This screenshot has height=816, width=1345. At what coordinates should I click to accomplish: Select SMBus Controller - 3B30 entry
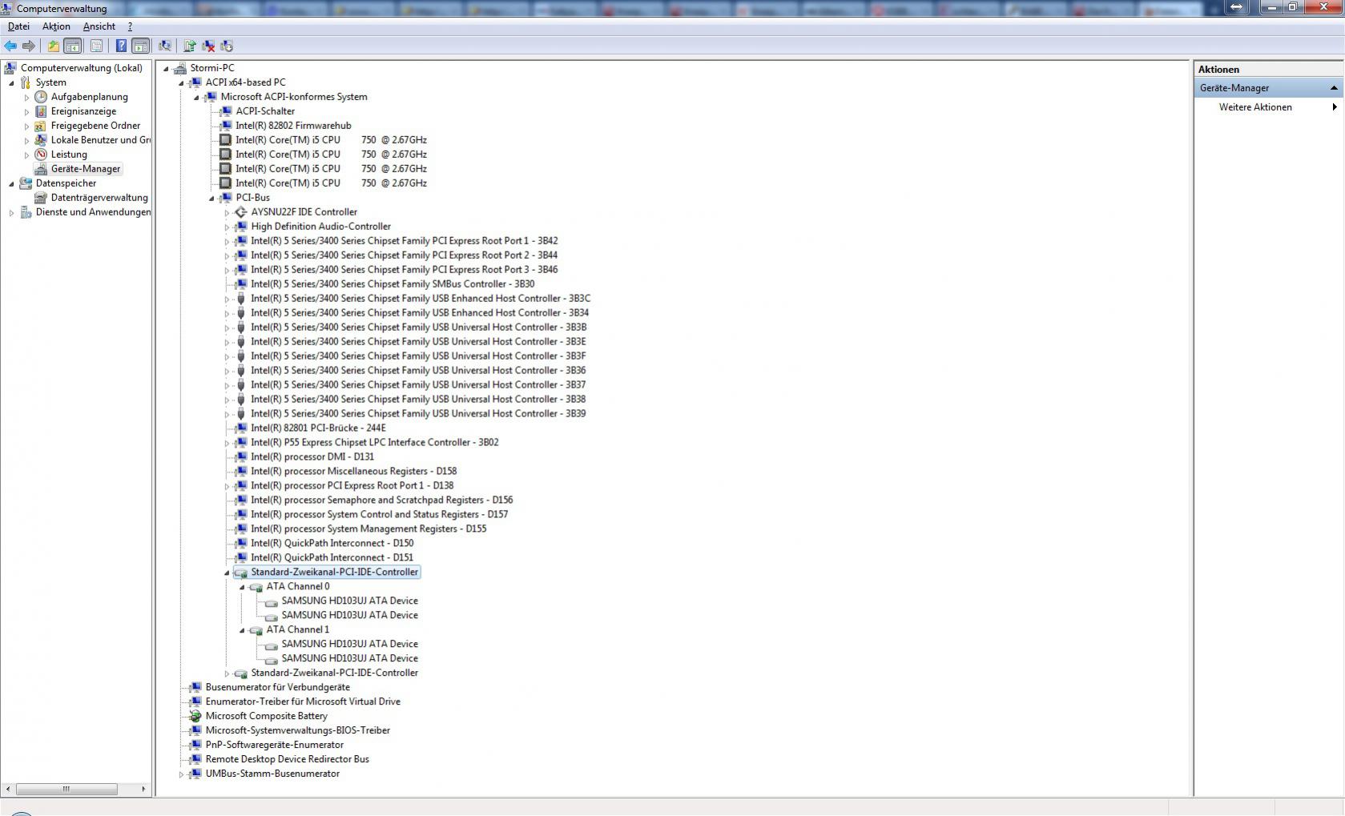393,284
